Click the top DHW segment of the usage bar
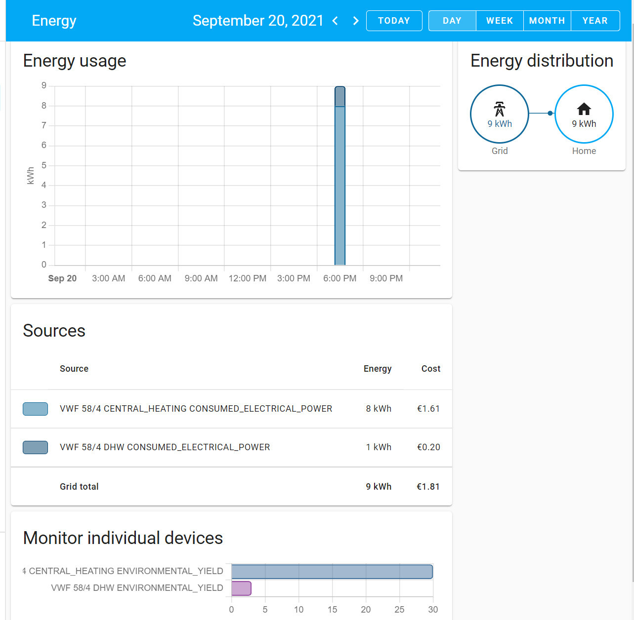Viewport: 634px width, 620px height. 340,97
